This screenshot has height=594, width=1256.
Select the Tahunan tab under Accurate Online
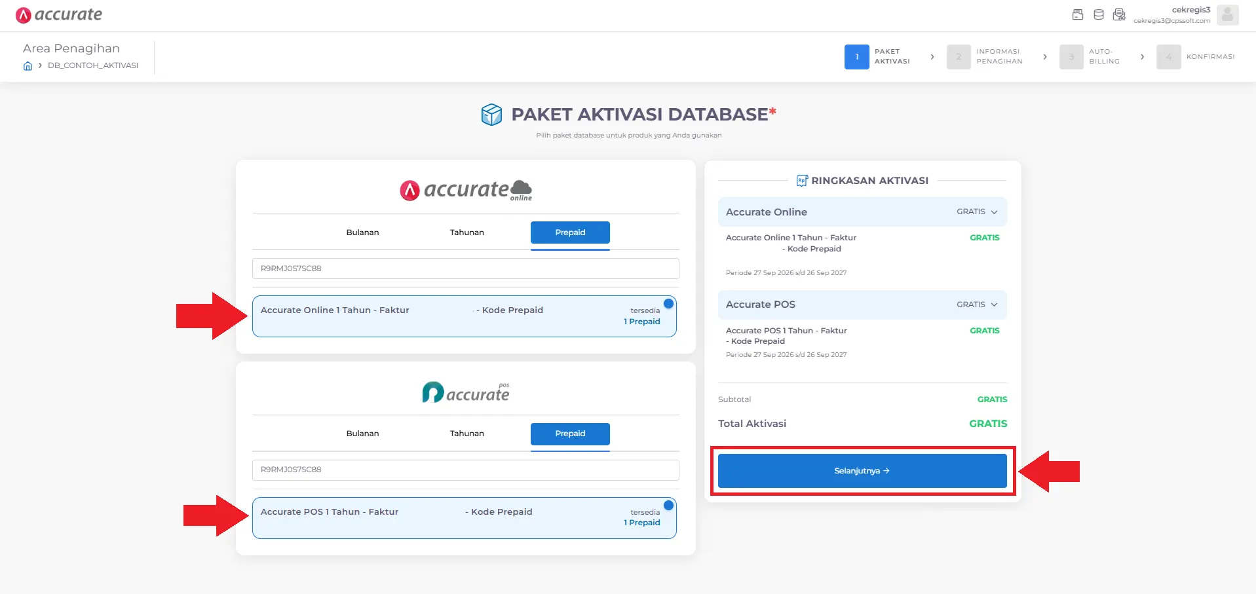click(x=466, y=232)
